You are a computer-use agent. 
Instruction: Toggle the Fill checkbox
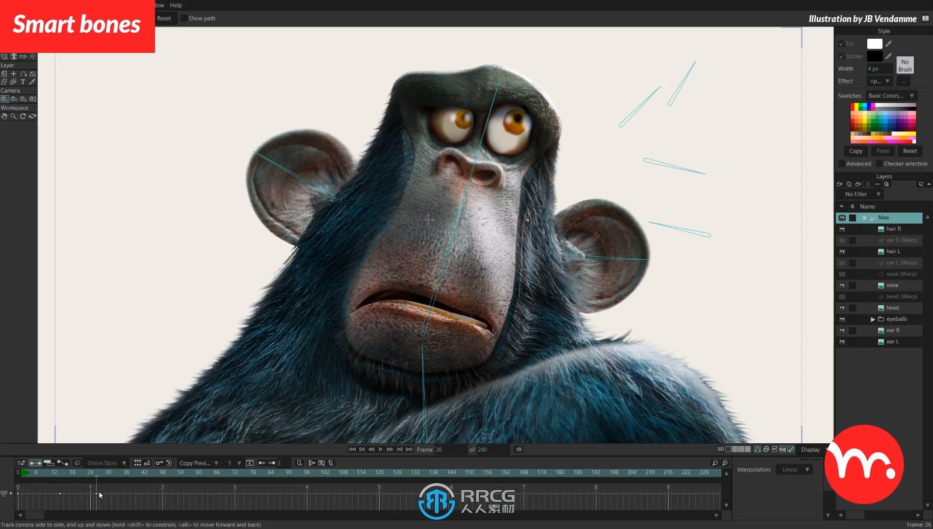[x=842, y=44]
